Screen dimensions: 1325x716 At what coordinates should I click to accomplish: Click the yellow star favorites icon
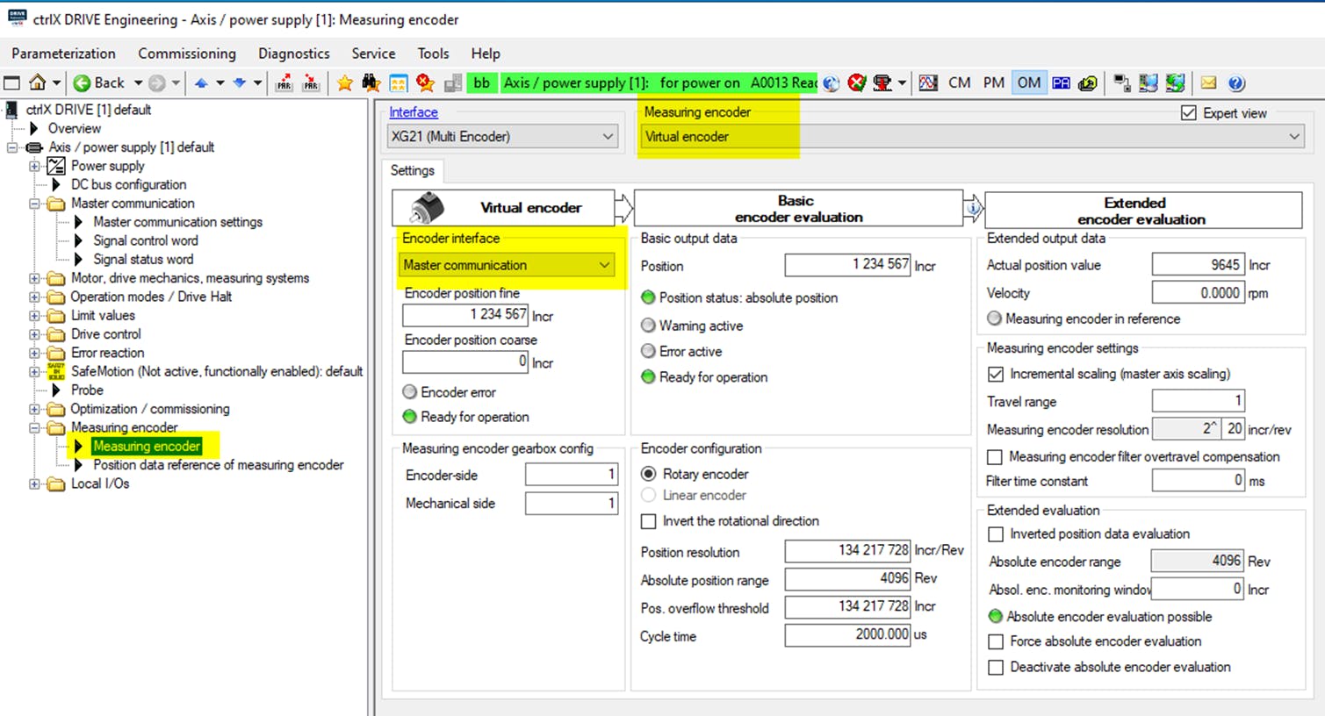[x=344, y=82]
